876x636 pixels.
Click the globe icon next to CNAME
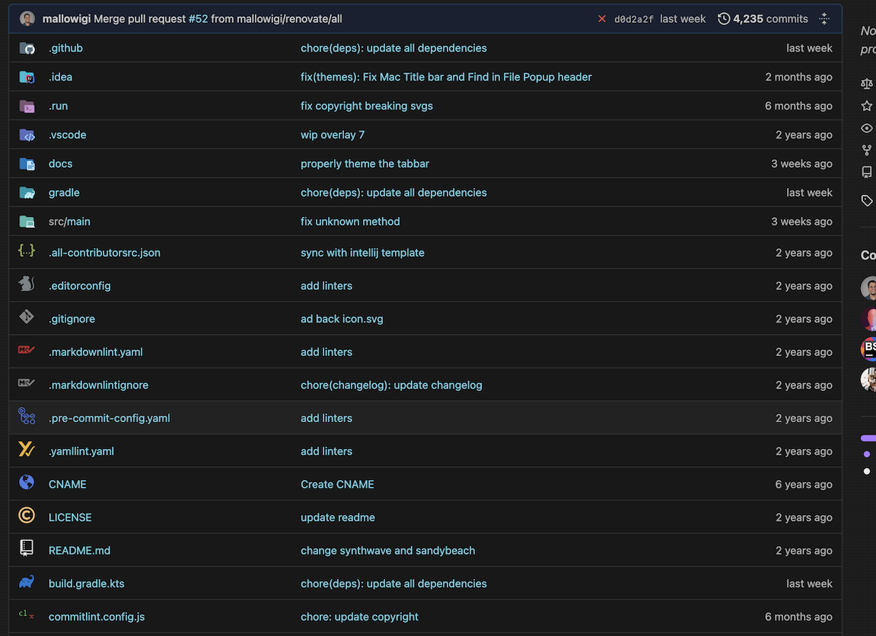click(26, 484)
